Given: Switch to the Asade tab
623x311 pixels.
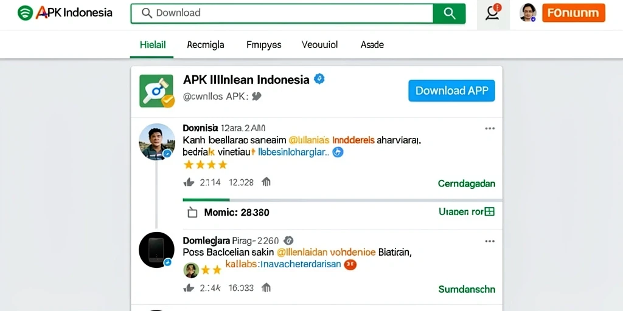Looking at the screenshot, I should [372, 45].
